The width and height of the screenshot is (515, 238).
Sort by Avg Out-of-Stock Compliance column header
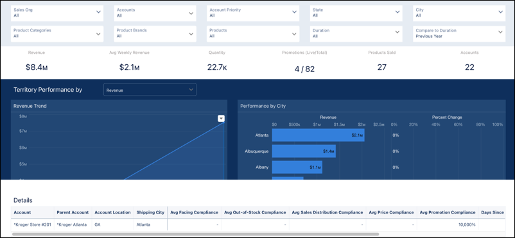[x=255, y=212]
